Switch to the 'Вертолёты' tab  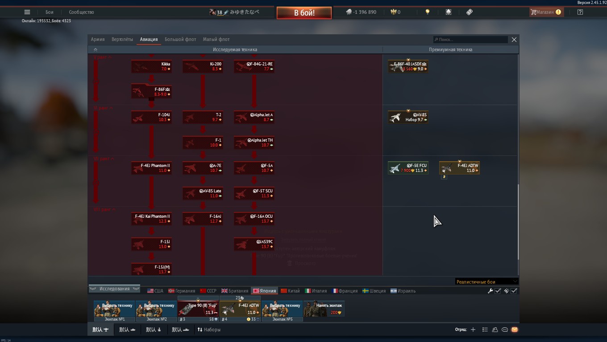point(122,39)
